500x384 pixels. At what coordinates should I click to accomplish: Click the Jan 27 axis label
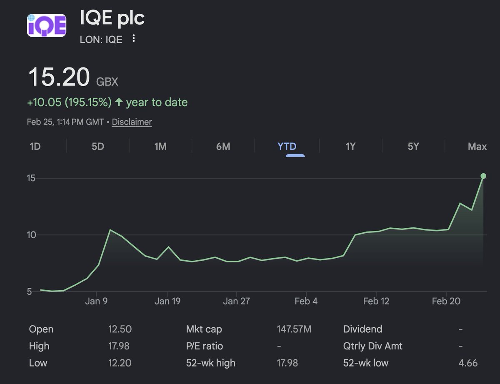click(x=236, y=301)
